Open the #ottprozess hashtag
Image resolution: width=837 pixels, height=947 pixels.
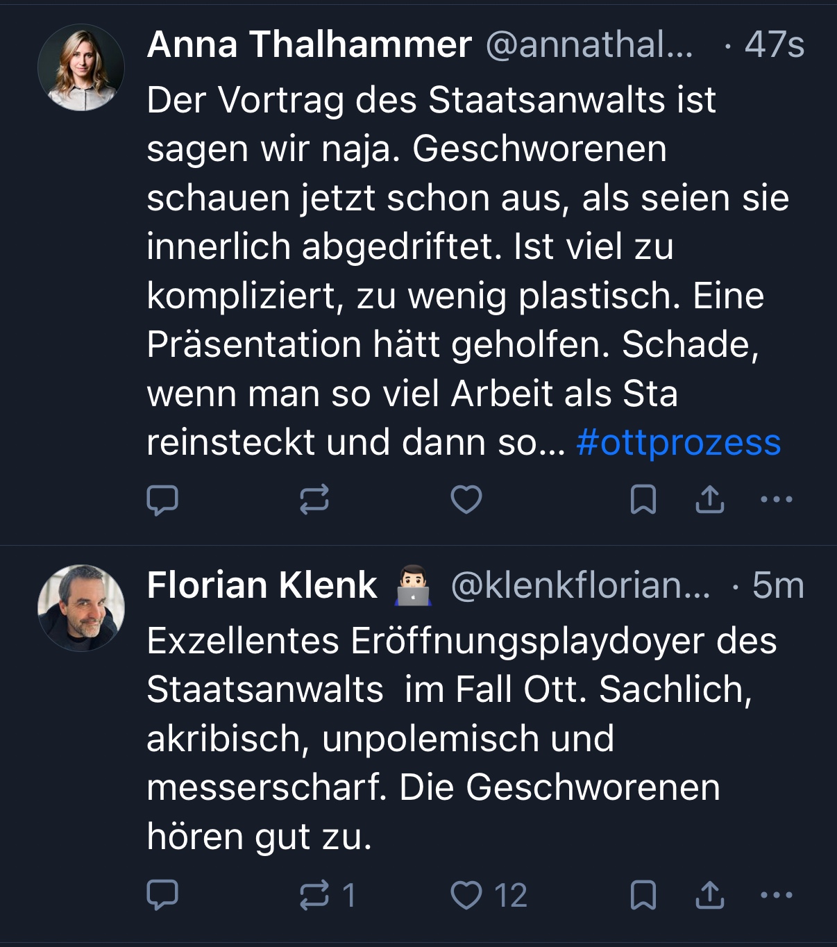coord(678,442)
